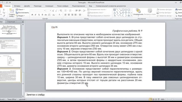Screen dimensions: 182x102
Task: Select the down arrow shape
Action: pos(126,12)
